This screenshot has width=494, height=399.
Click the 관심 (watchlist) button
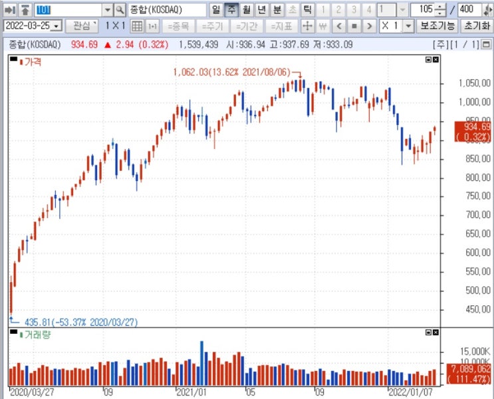click(82, 26)
